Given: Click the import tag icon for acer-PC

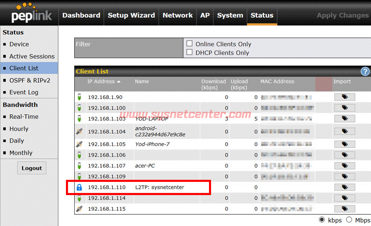Looking at the screenshot, I should [344, 166].
